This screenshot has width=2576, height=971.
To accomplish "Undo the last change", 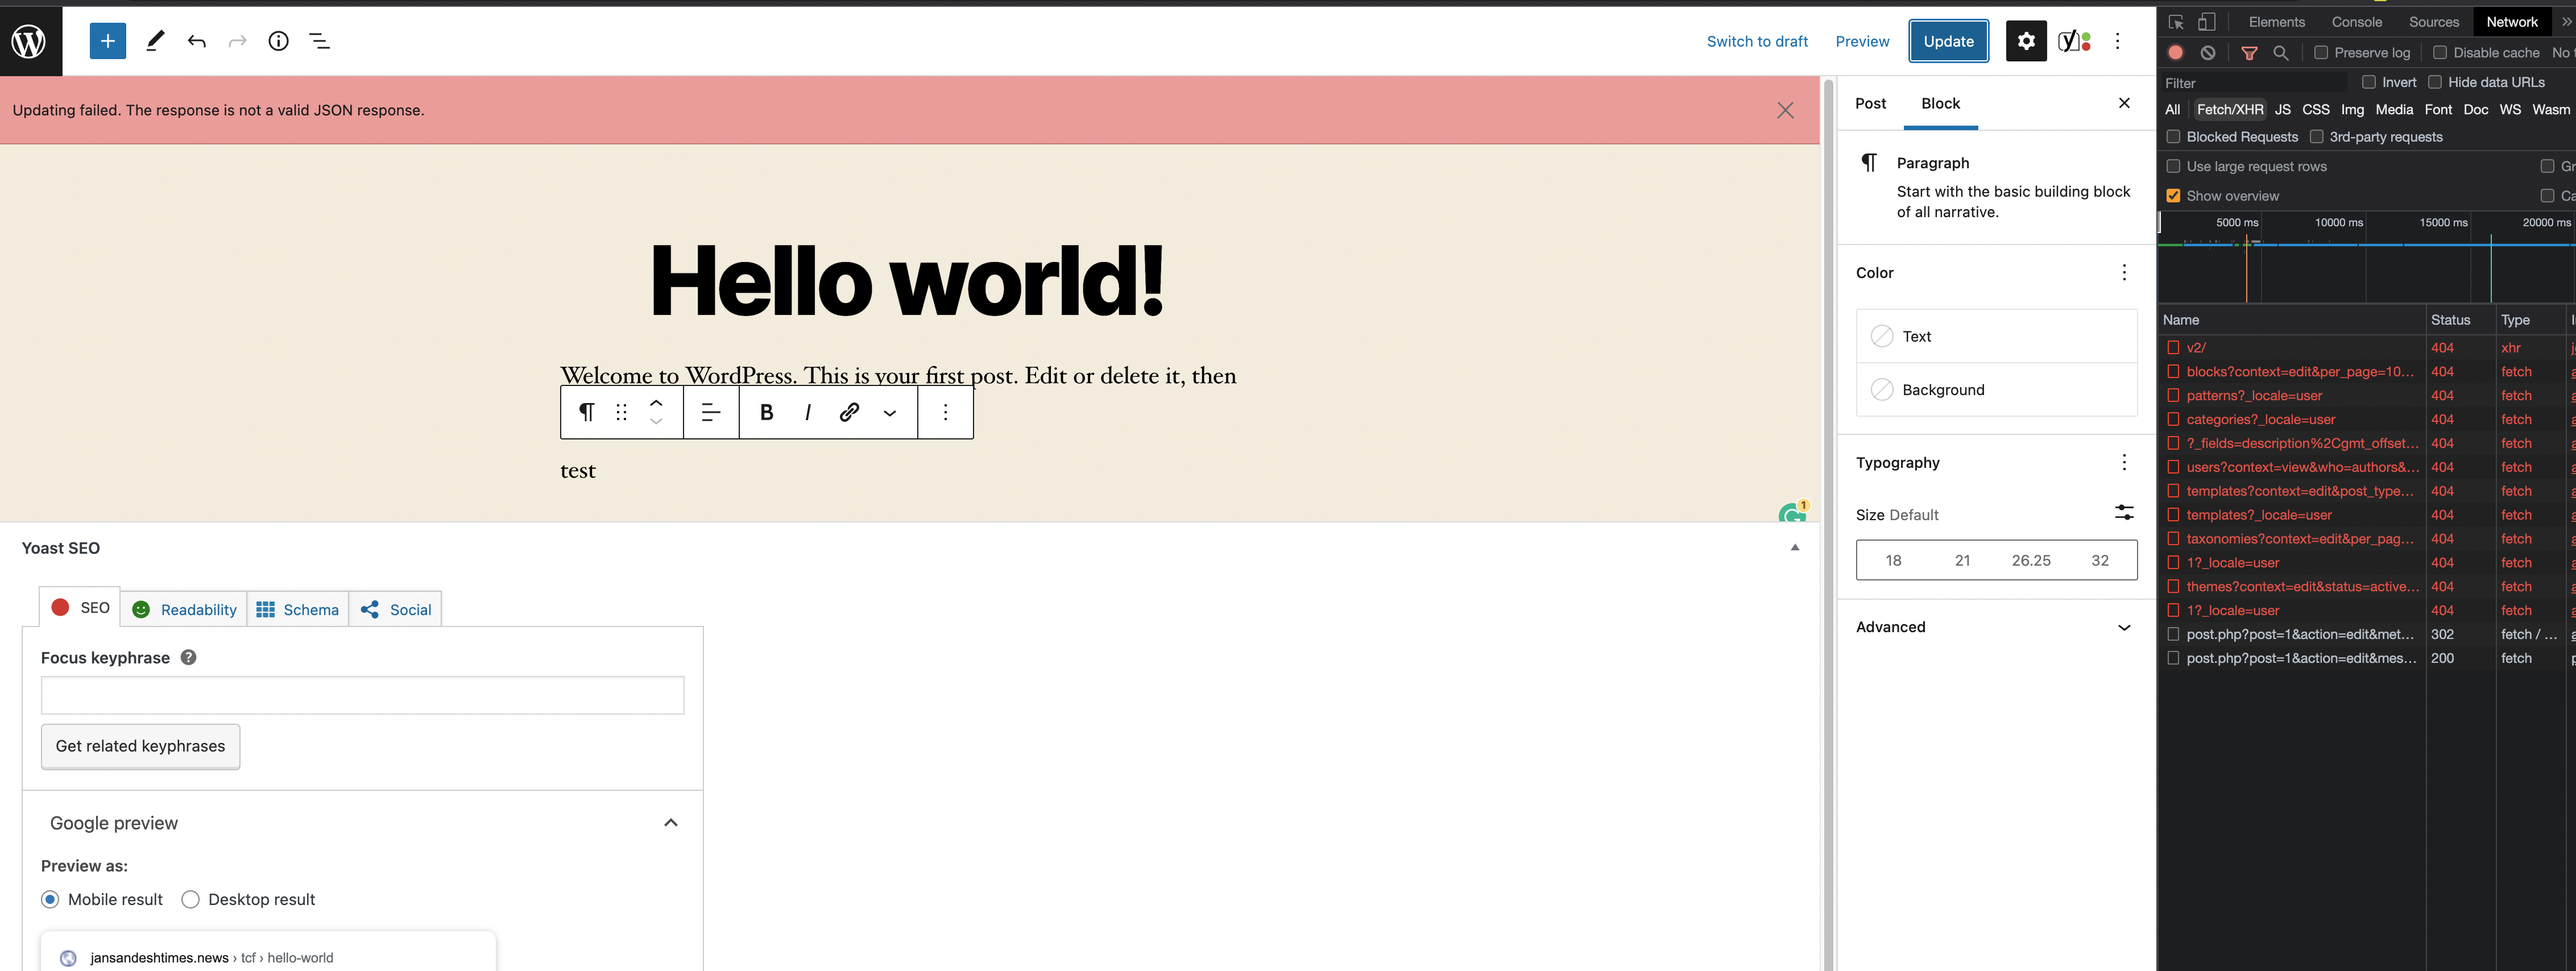I will point(196,41).
